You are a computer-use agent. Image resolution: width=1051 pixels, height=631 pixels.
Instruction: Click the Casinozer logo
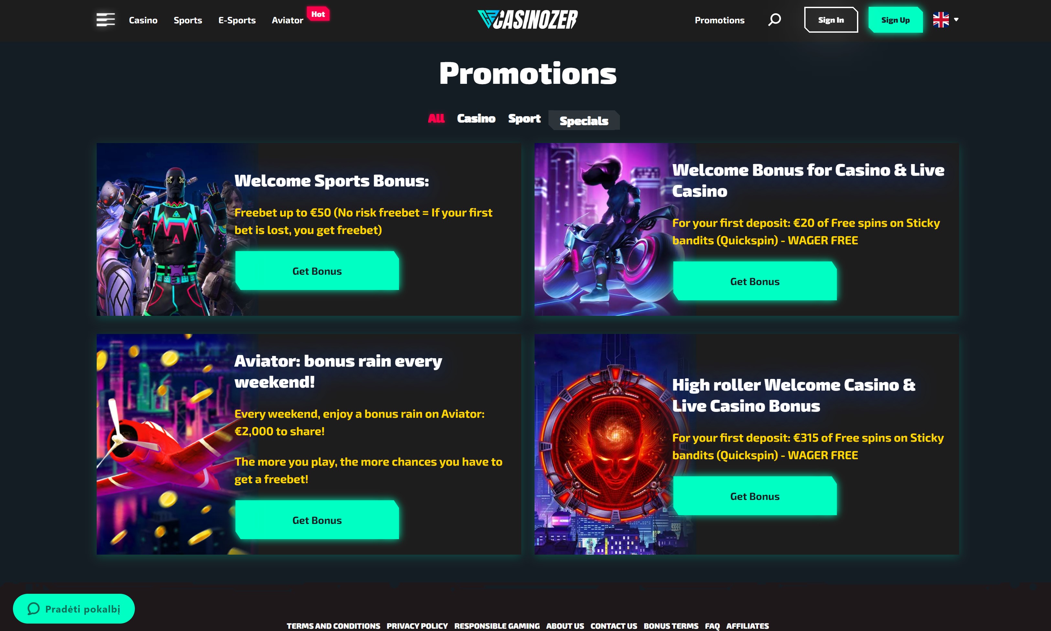527,19
